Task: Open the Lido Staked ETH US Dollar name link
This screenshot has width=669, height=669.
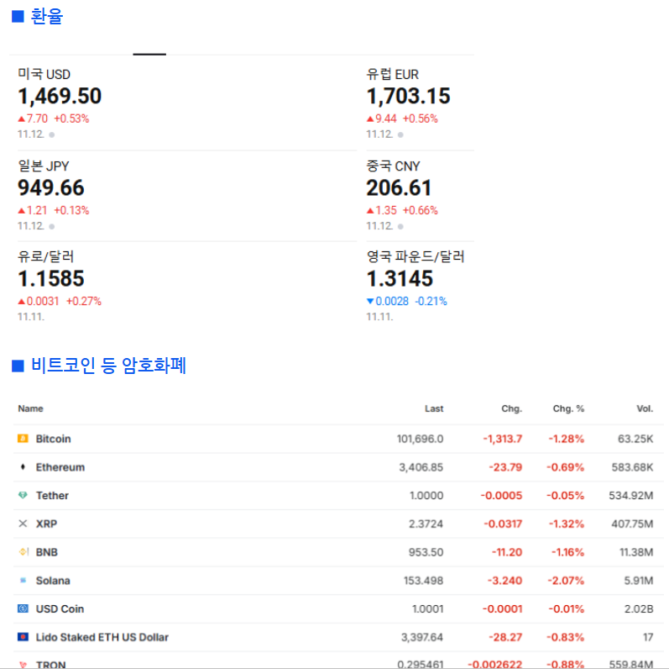Action: (102, 637)
